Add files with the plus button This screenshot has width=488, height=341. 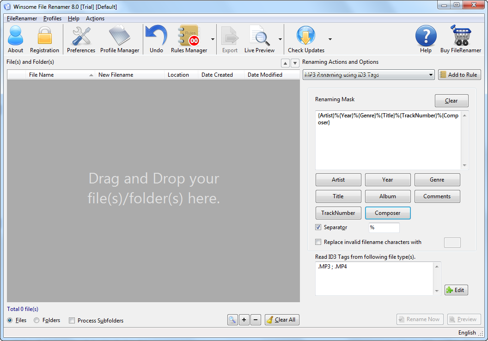tap(244, 320)
